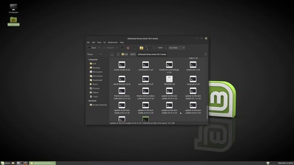Click ultimate-linux-mint-18.1-mate path button
Screen dimensions: 294x165
pyautogui.click(x=152, y=54)
